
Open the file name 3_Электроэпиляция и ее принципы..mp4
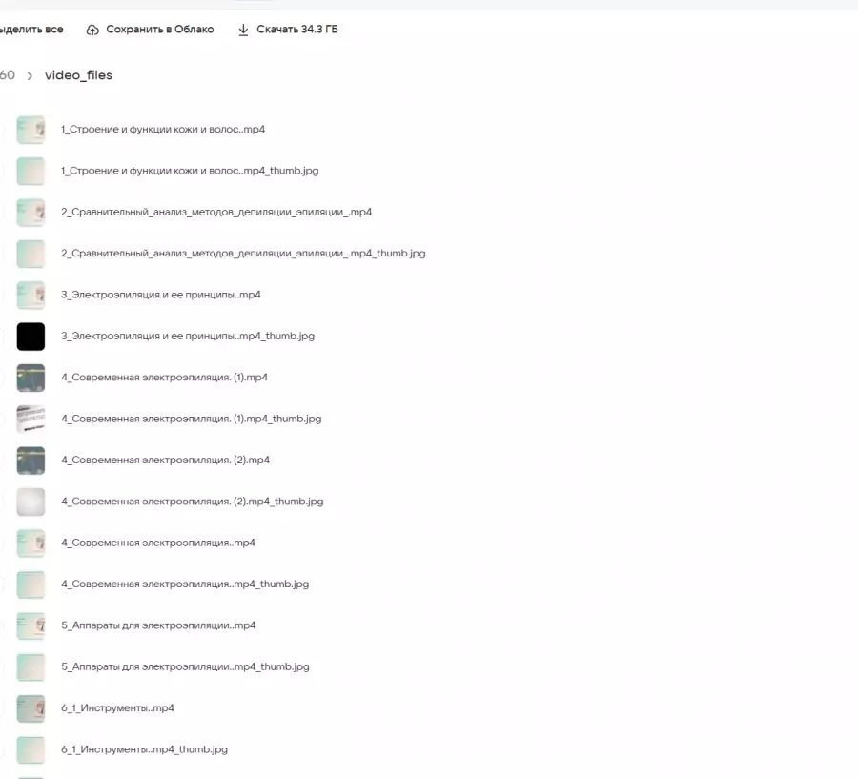[x=160, y=295]
